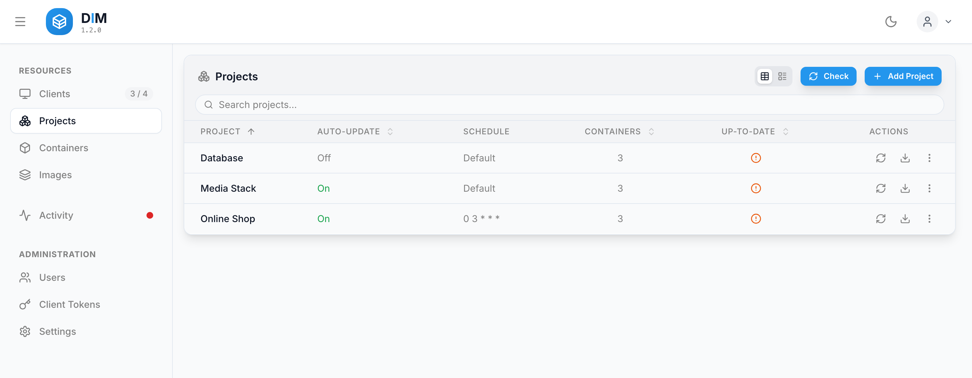
Task: Click Online Shop outdated warning icon
Action: click(755, 219)
